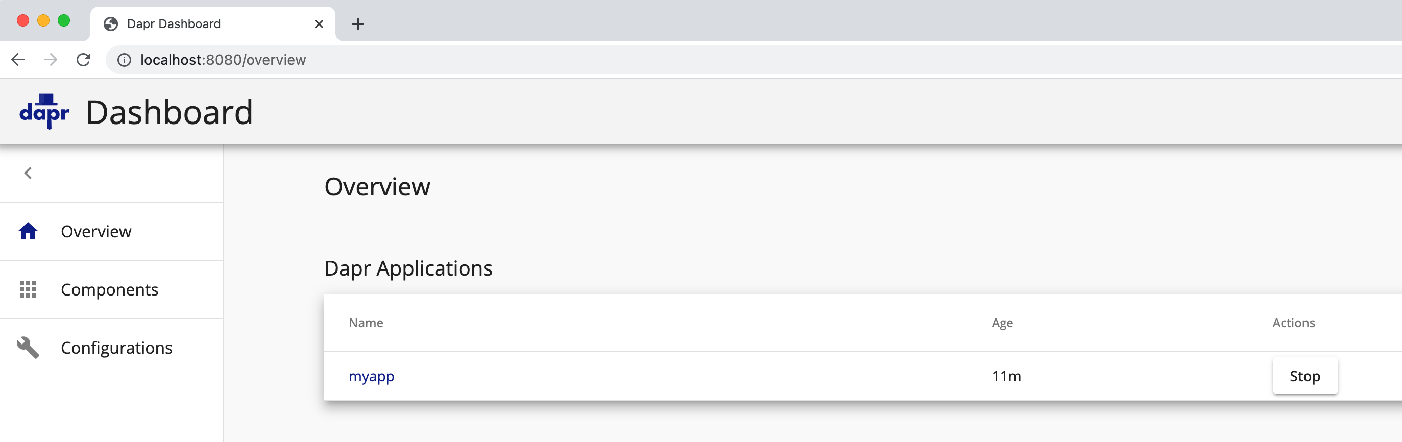
Task: Click the Age column header
Action: (x=1002, y=323)
